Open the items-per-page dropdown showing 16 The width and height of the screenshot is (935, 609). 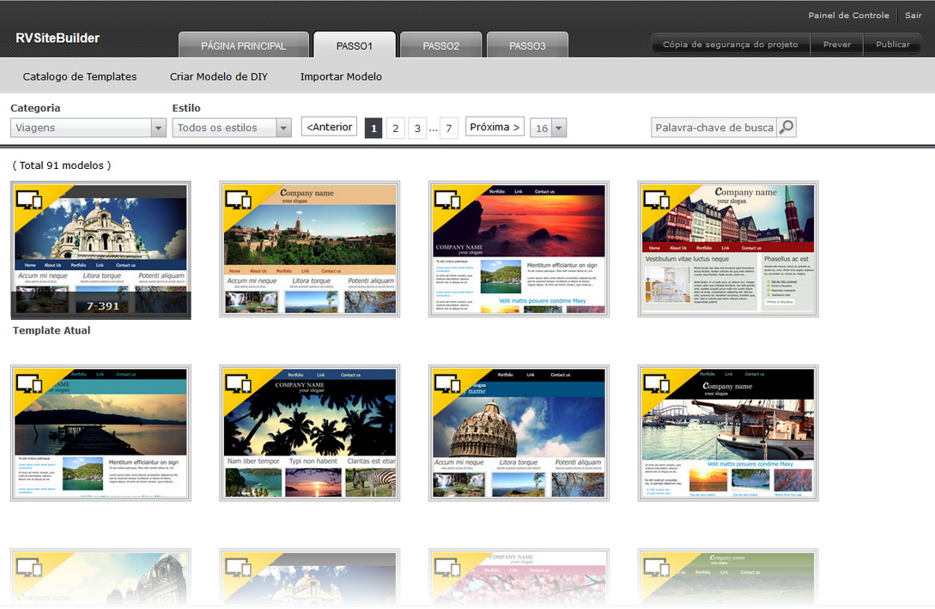point(548,128)
